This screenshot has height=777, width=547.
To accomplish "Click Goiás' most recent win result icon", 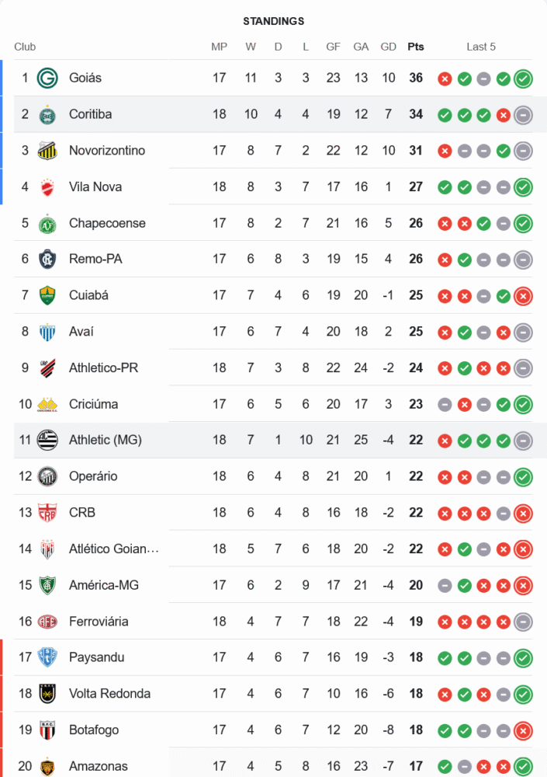I will click(523, 78).
